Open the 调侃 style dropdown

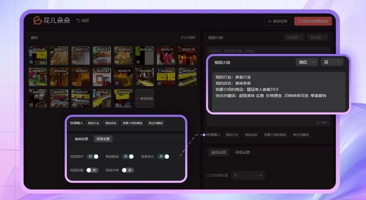point(307,62)
